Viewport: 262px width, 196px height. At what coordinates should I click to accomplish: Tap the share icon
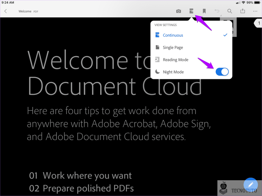coord(243,11)
